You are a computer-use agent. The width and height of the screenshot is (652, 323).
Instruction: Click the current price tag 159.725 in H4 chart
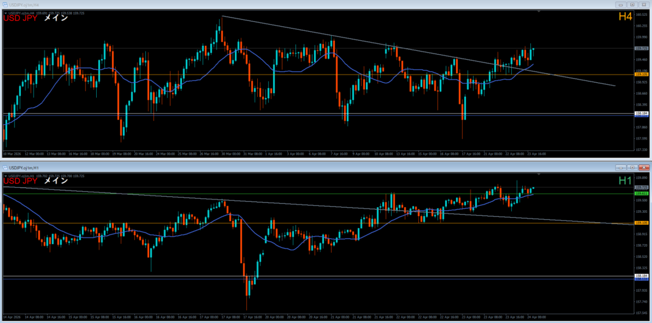642,48
